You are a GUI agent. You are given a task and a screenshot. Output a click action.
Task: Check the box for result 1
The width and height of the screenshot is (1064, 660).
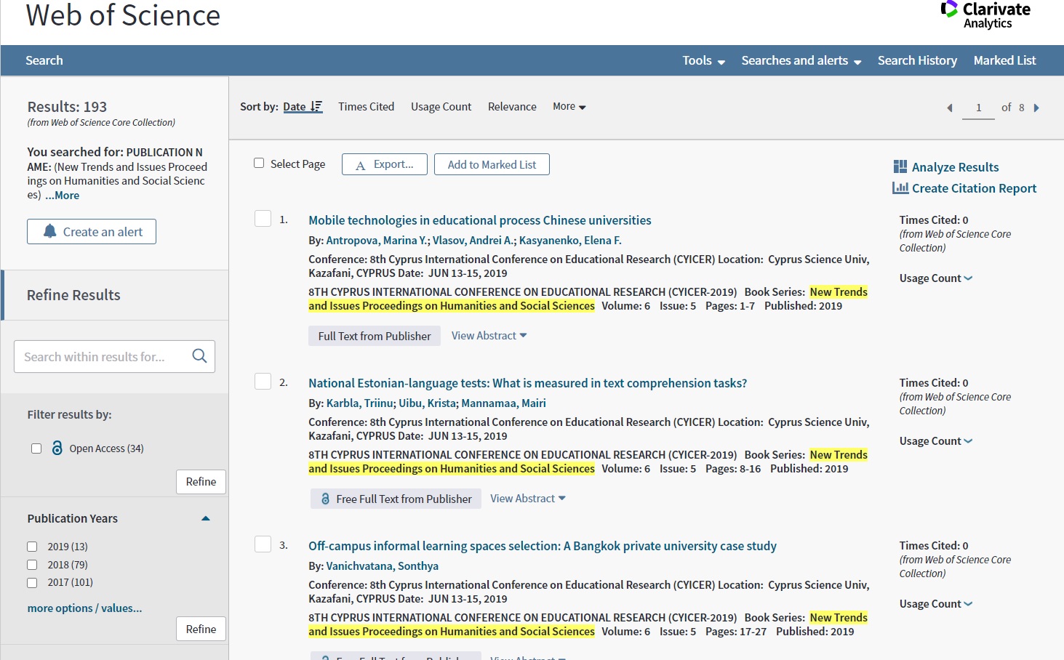point(263,219)
